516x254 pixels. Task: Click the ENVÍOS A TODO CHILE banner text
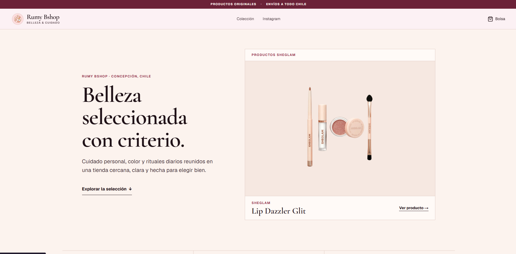[286, 4]
